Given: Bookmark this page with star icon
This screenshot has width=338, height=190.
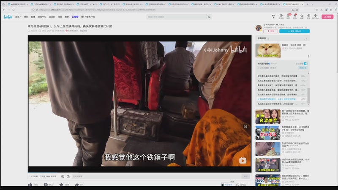Looking at the screenshot, I should 297,10.
